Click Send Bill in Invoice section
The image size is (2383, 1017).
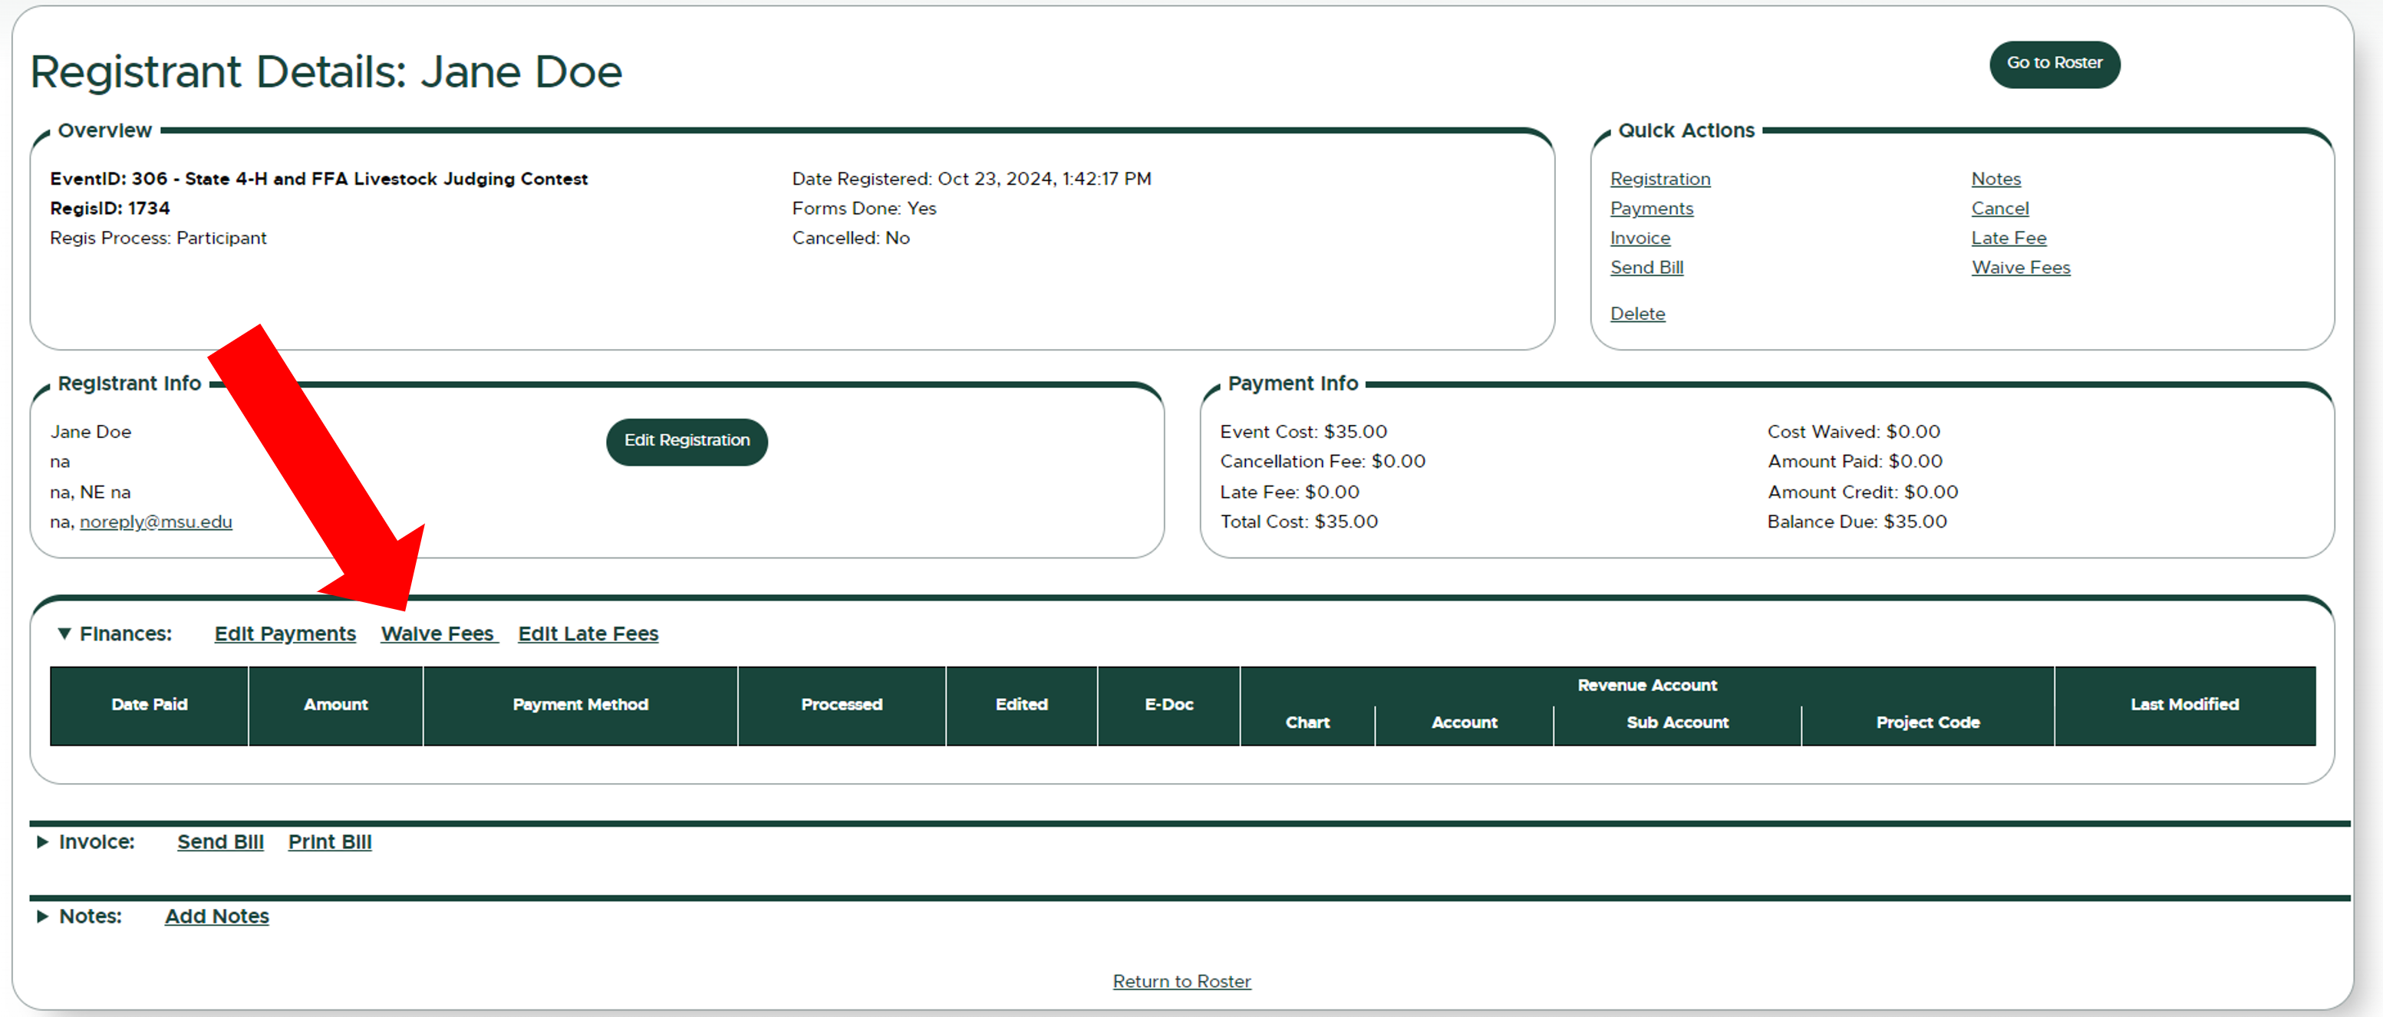[x=220, y=841]
